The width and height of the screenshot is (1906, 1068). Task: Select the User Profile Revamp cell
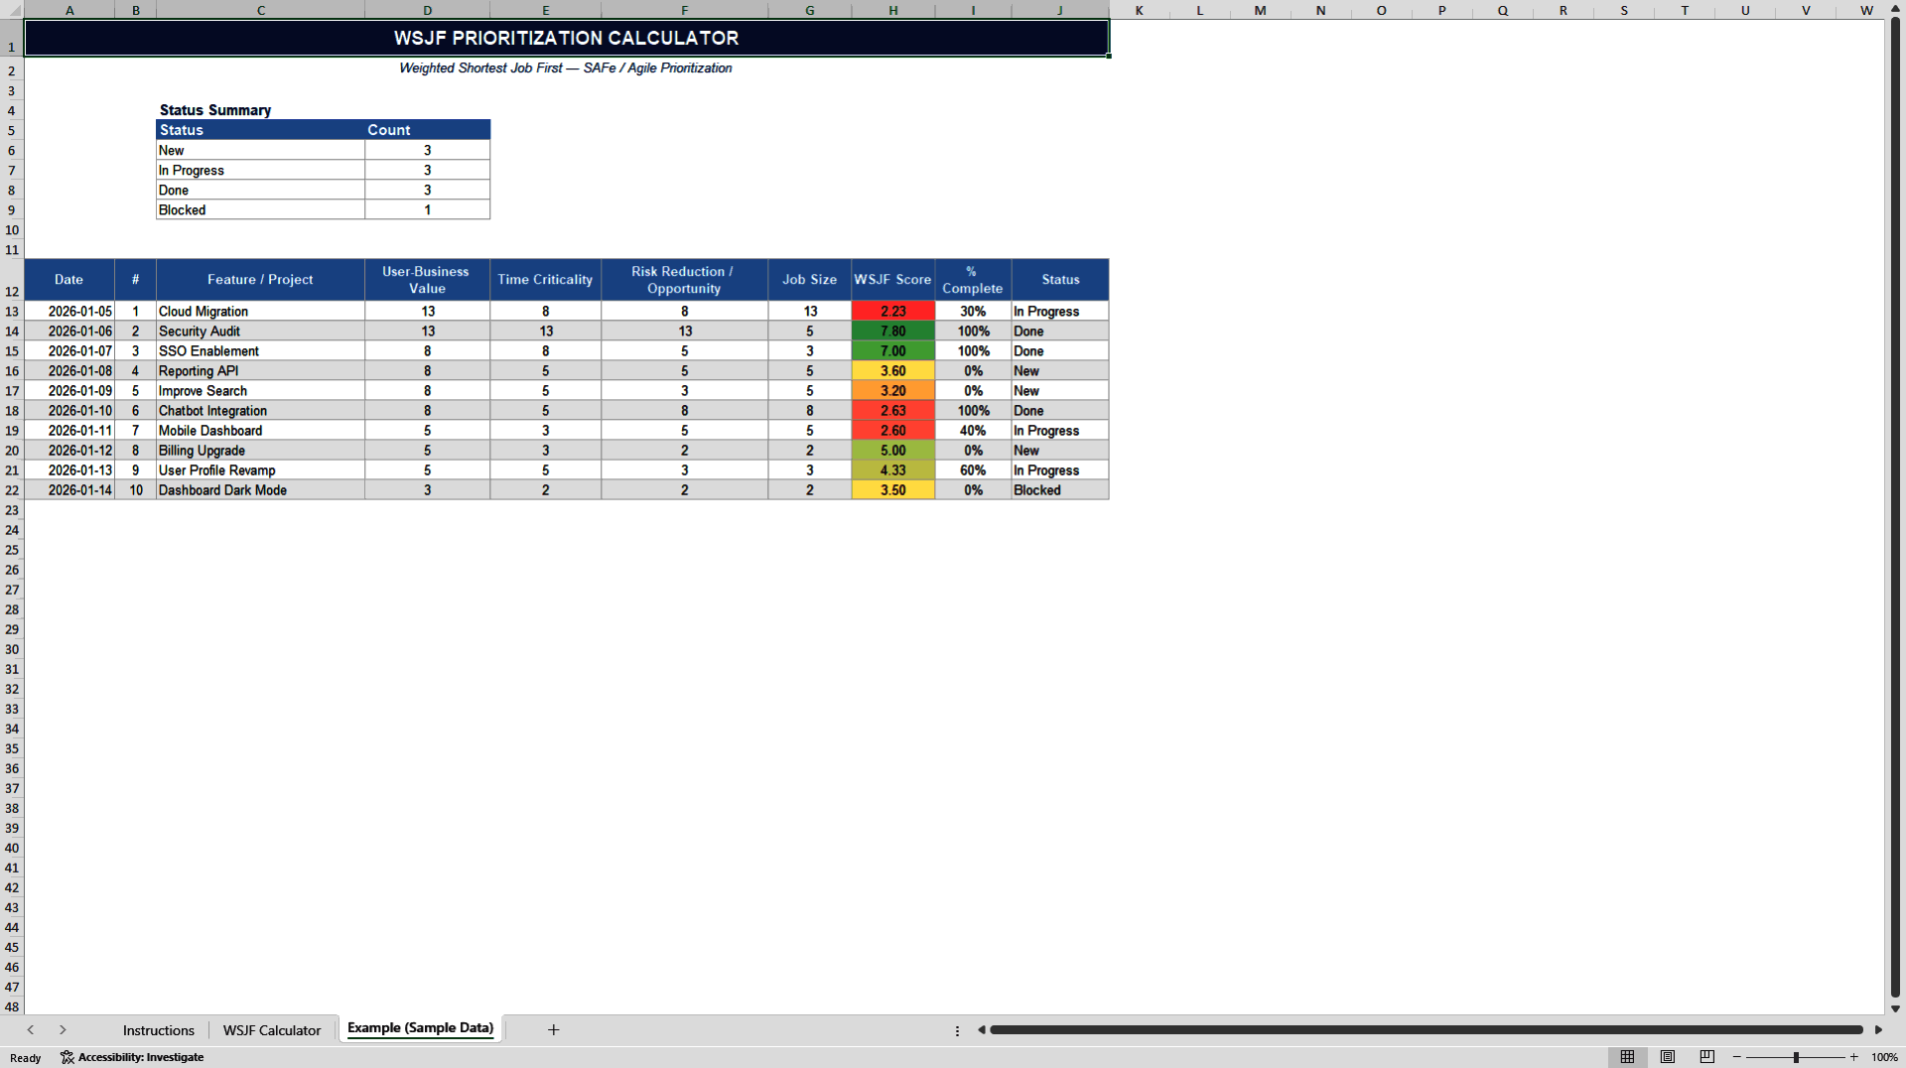coord(260,470)
